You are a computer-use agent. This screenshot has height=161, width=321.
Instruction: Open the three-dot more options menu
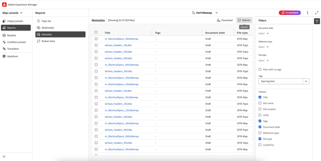307,13
